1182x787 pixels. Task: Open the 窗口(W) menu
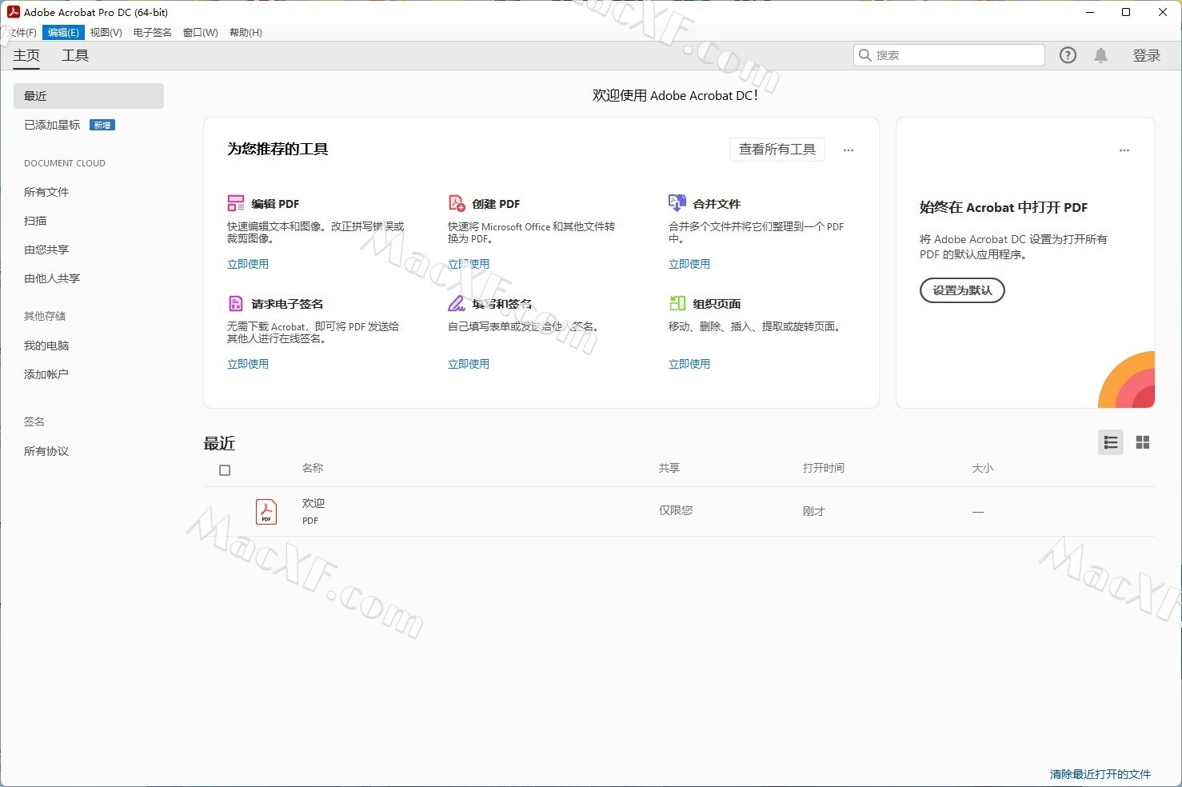pyautogui.click(x=201, y=33)
